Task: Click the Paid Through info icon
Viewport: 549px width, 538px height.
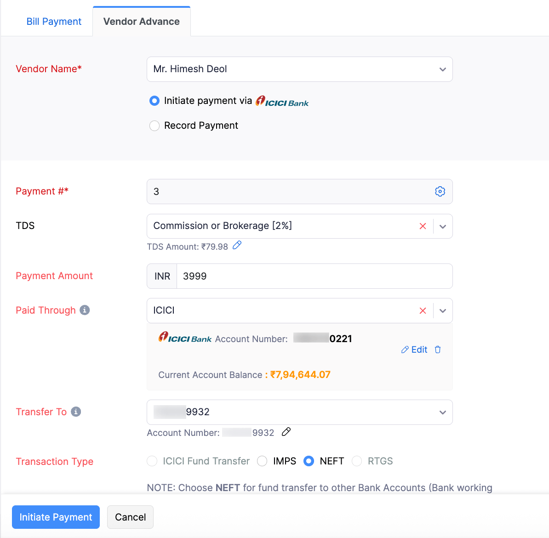Action: pyautogui.click(x=85, y=310)
